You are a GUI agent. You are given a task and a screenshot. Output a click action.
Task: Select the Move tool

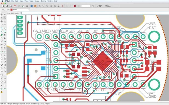(x=2, y=22)
